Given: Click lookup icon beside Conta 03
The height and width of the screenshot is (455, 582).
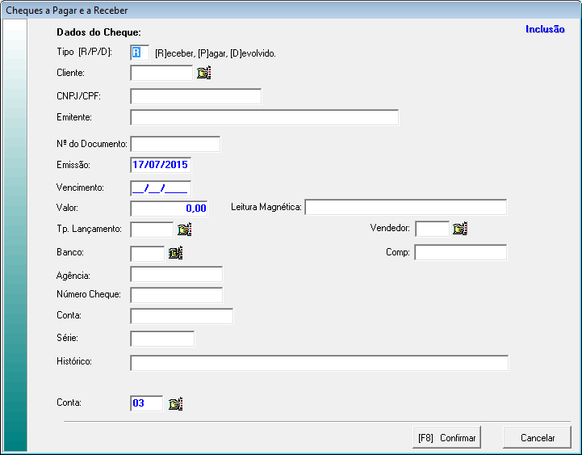Looking at the screenshot, I should [x=175, y=403].
